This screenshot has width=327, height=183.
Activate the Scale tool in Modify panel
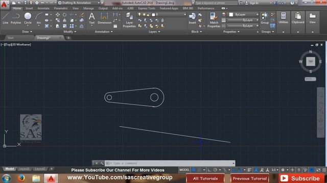[x=65, y=26]
